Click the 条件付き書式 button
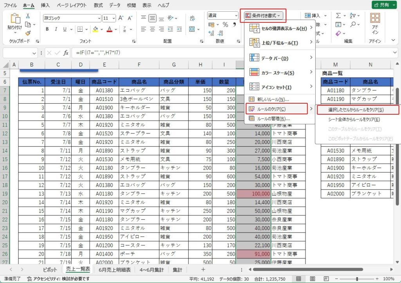 pos(263,16)
